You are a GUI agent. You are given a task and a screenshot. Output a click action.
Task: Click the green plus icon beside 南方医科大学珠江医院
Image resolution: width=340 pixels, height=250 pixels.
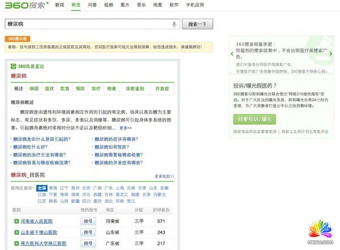tap(16, 244)
